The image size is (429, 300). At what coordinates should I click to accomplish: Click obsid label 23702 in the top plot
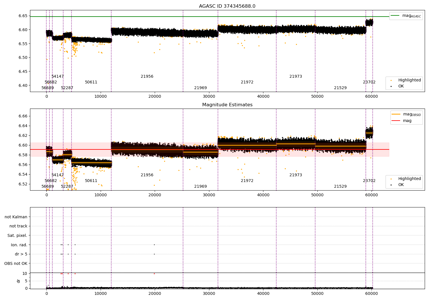tap(369, 82)
